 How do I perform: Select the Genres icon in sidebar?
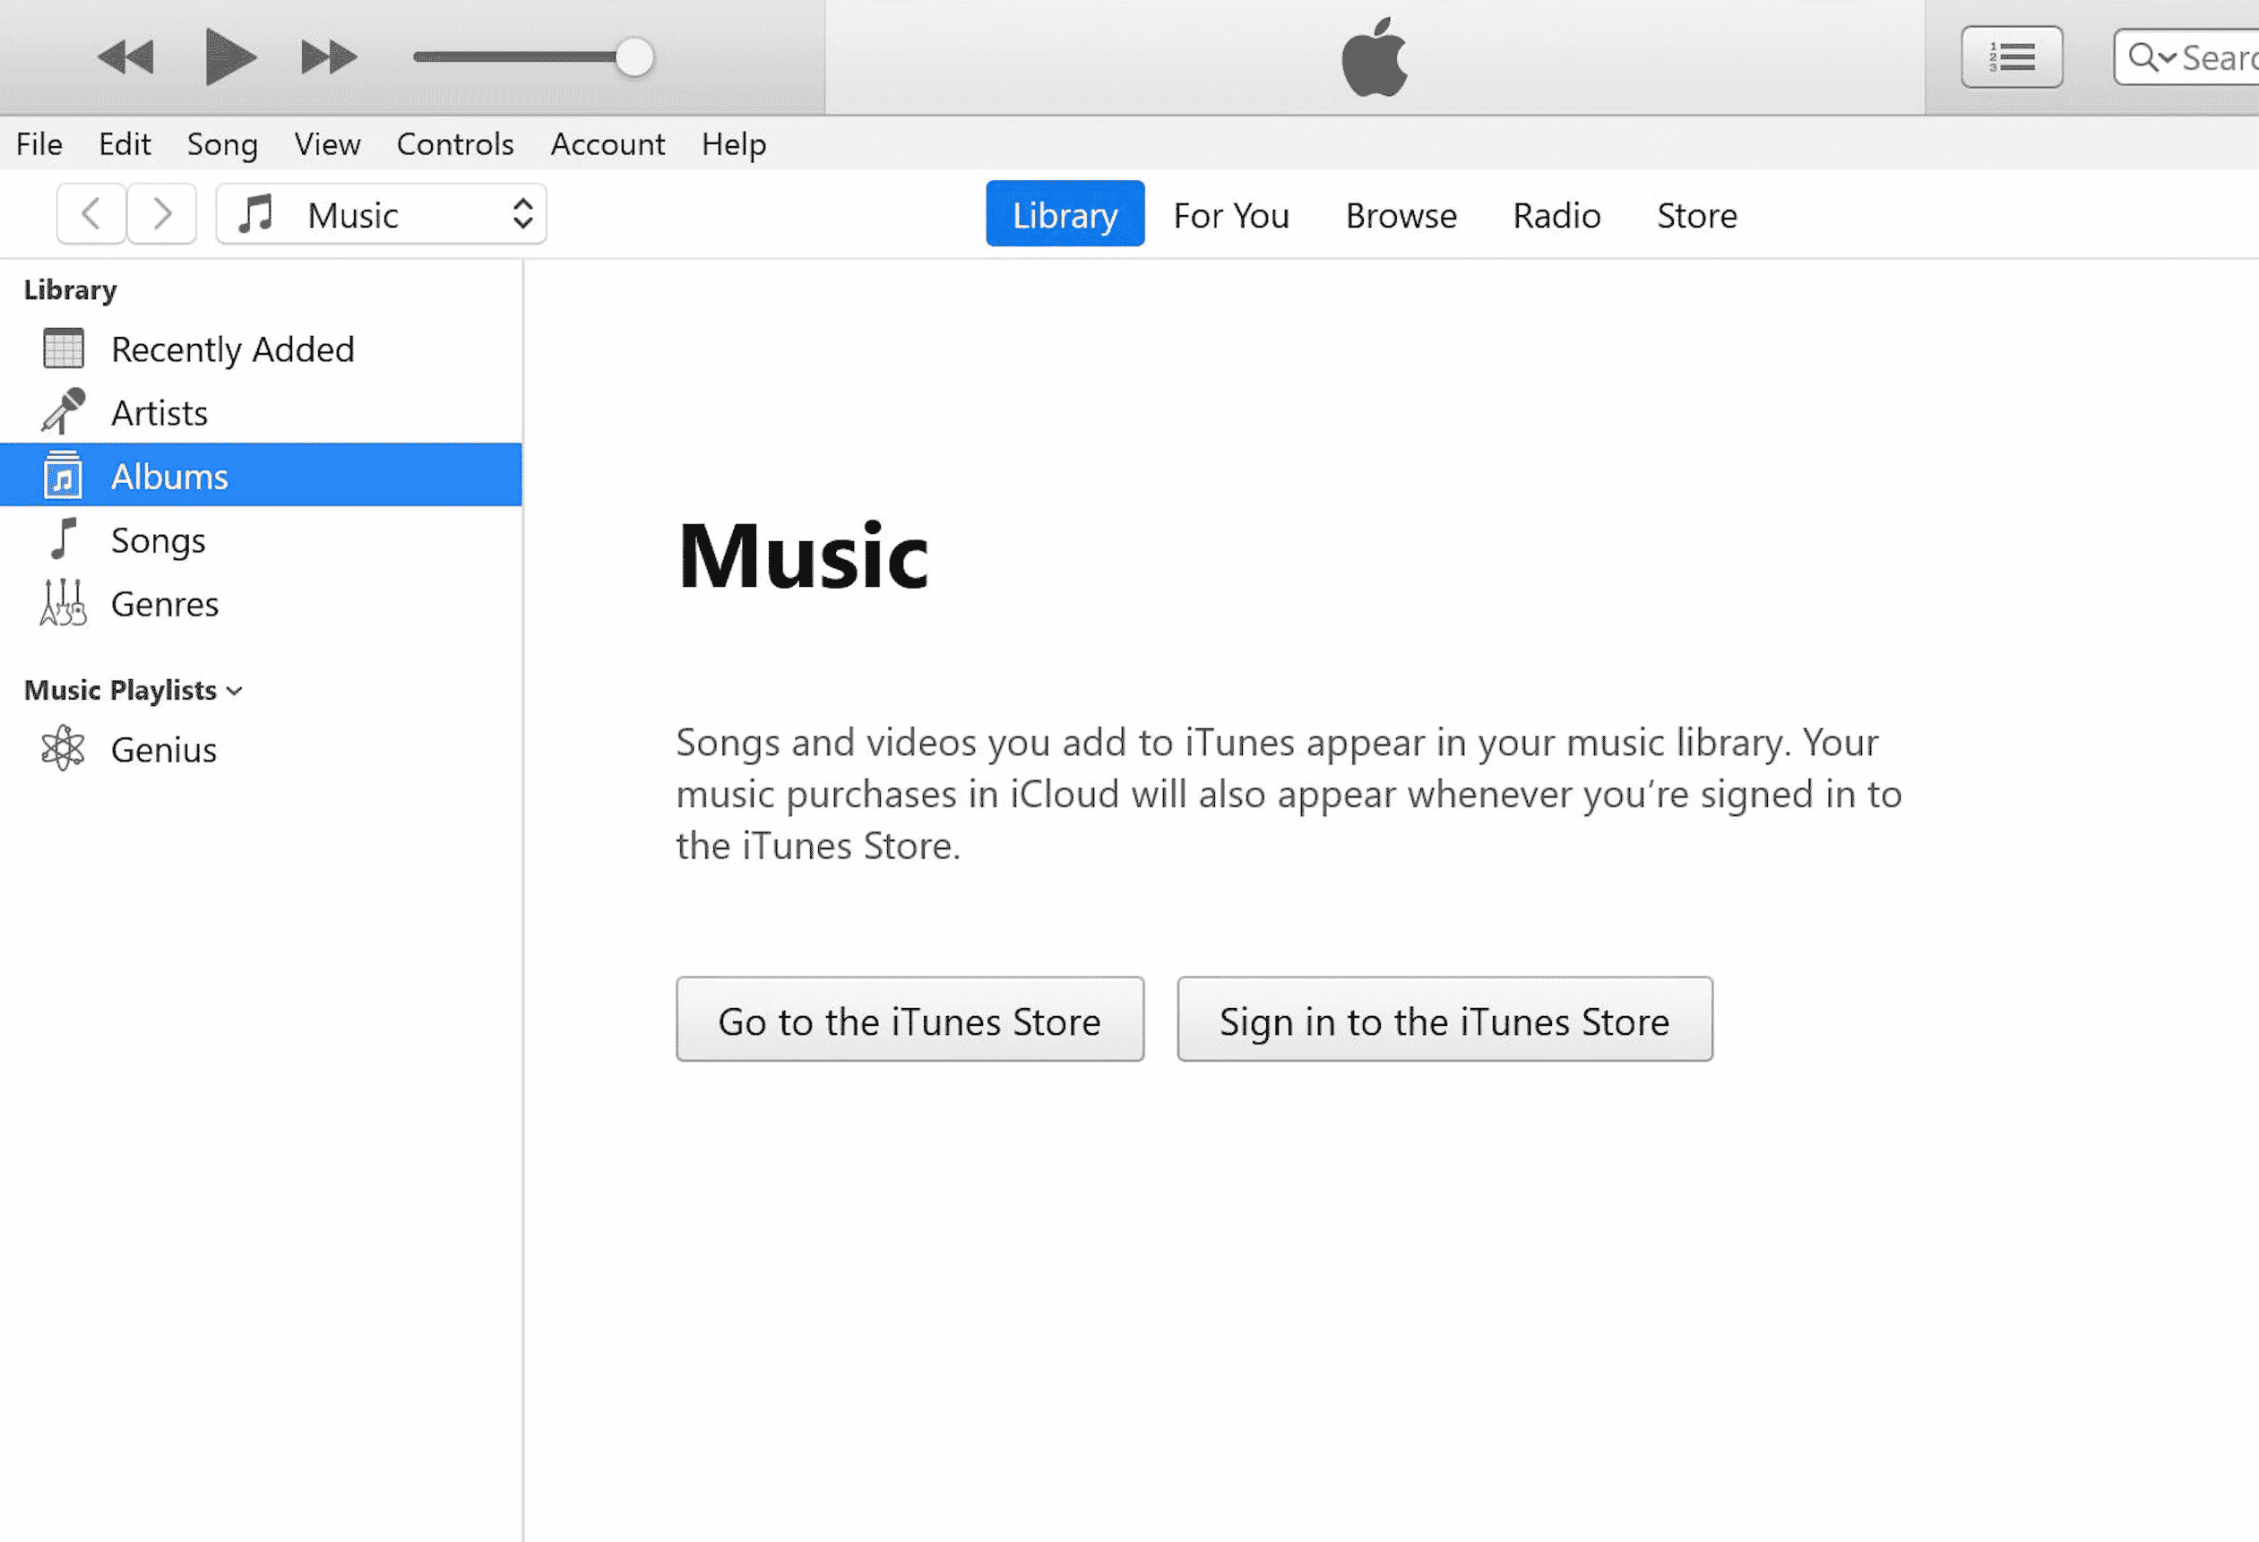tap(64, 603)
